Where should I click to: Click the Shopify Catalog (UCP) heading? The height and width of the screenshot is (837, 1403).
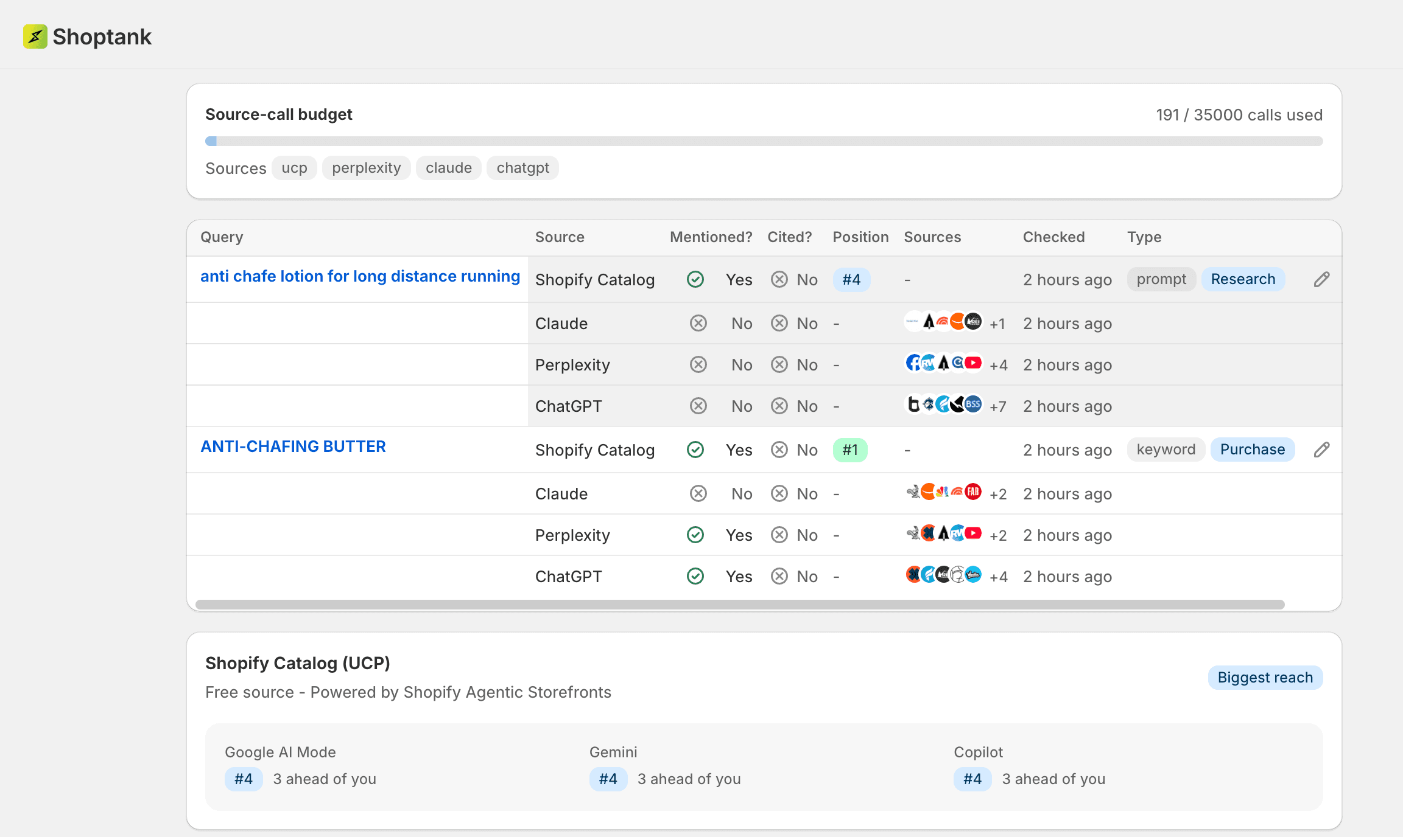click(298, 663)
